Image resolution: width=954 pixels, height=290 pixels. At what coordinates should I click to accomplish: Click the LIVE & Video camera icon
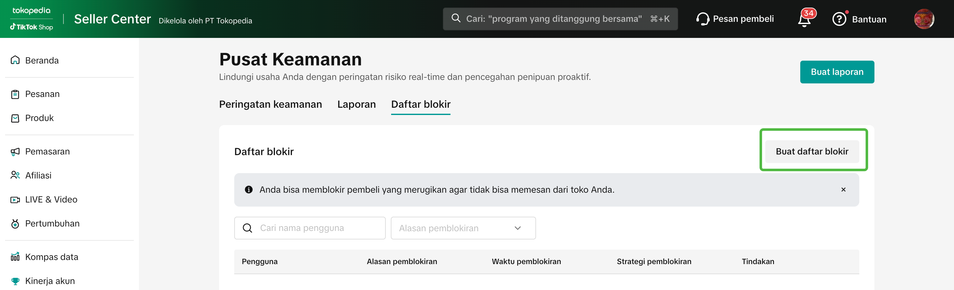(15, 200)
